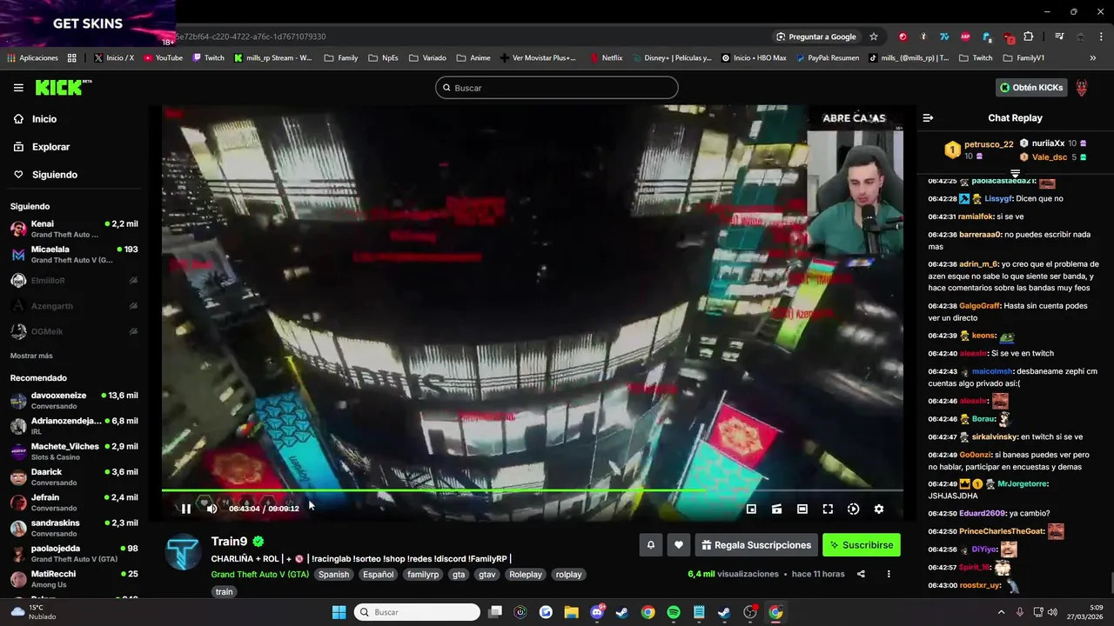1114x626 pixels.
Task: Toggle notification bell for Train9
Action: (650, 545)
